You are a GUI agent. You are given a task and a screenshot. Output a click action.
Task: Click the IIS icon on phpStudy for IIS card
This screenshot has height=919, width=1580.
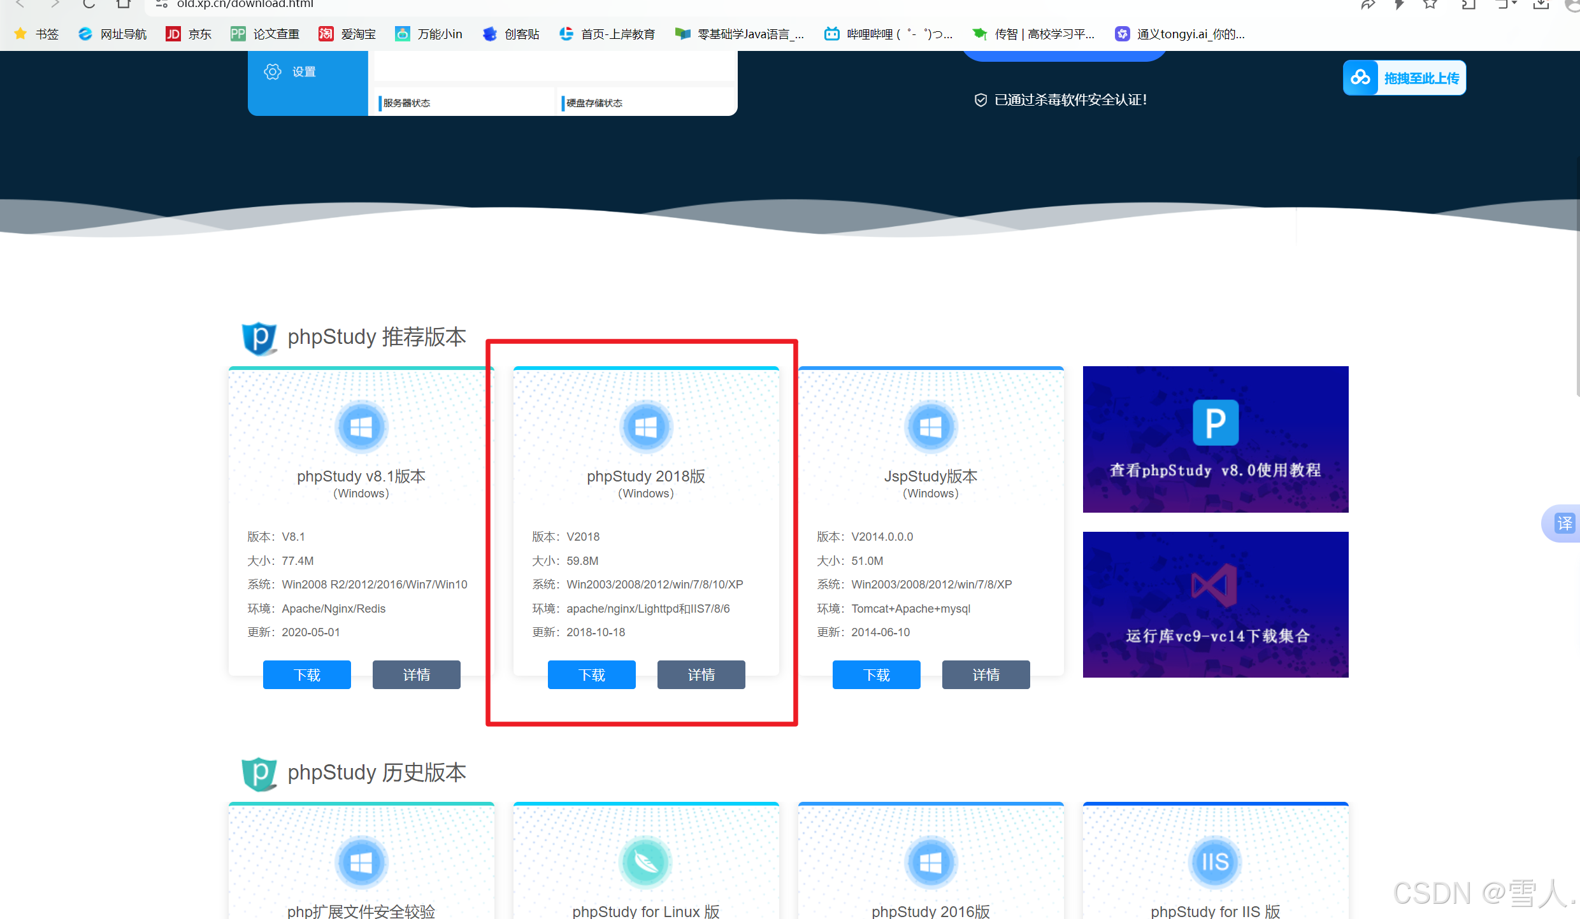(1215, 862)
